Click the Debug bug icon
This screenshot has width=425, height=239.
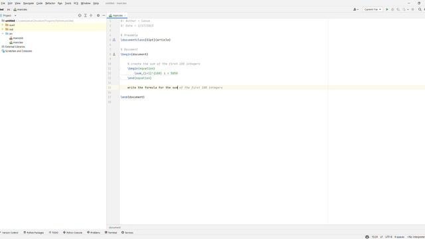tap(392, 9)
